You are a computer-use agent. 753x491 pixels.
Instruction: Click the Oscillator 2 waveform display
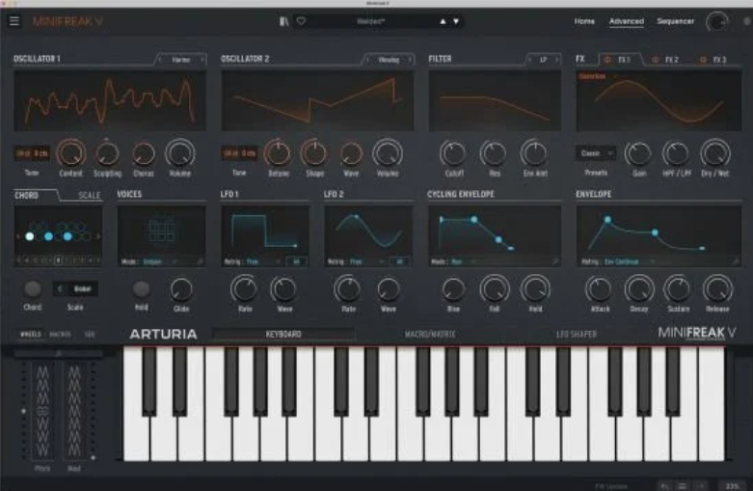click(x=317, y=101)
